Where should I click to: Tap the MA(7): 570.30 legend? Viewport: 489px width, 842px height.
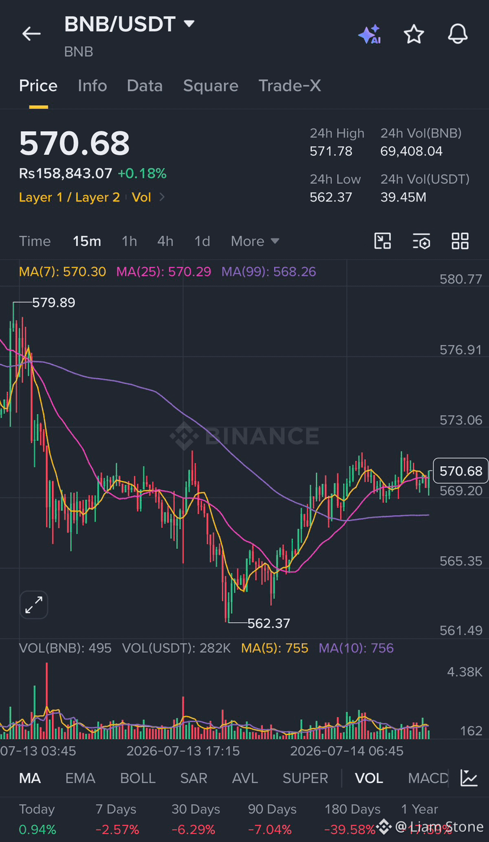click(x=63, y=272)
